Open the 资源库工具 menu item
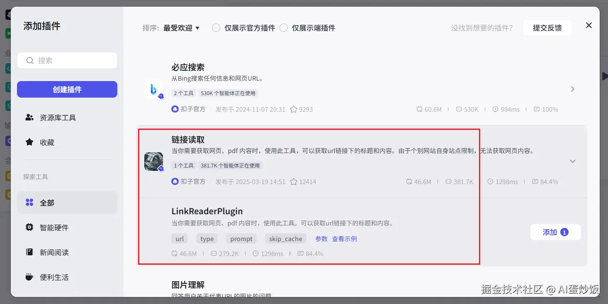This screenshot has width=608, height=304. click(67, 118)
